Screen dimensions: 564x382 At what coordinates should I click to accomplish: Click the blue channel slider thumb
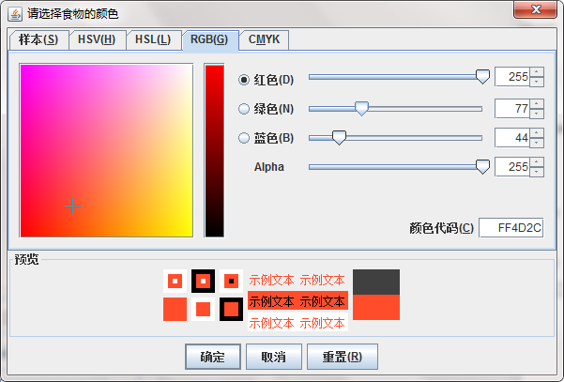[339, 137]
